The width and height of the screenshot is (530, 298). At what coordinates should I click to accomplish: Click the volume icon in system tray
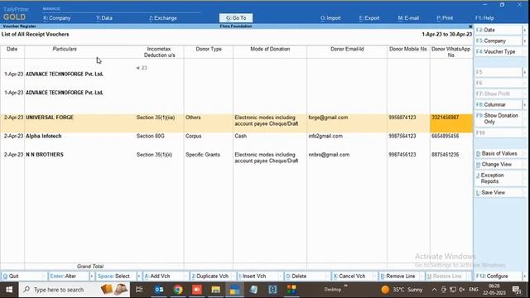tap(462, 290)
